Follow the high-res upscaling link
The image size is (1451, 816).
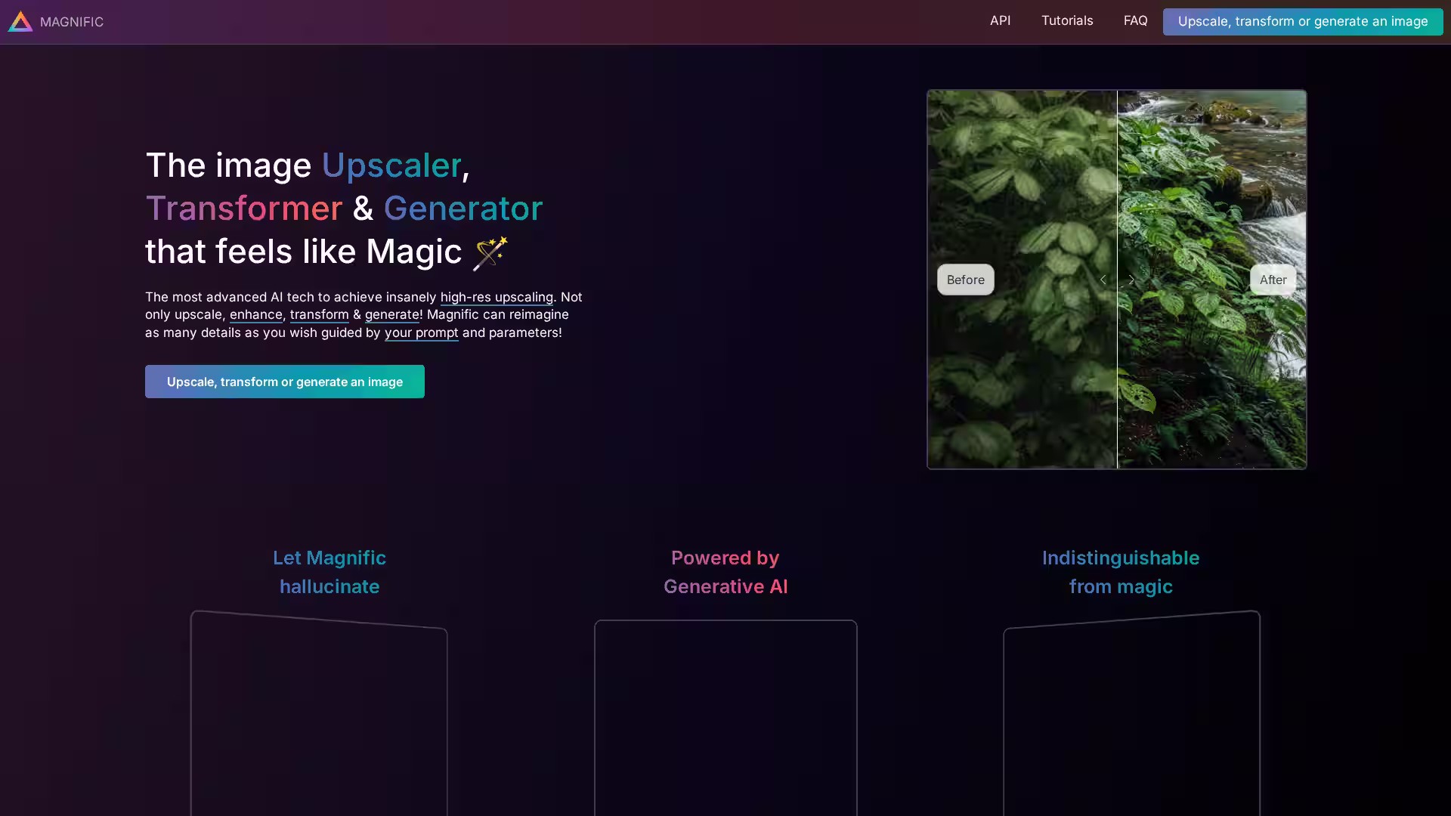pos(497,297)
